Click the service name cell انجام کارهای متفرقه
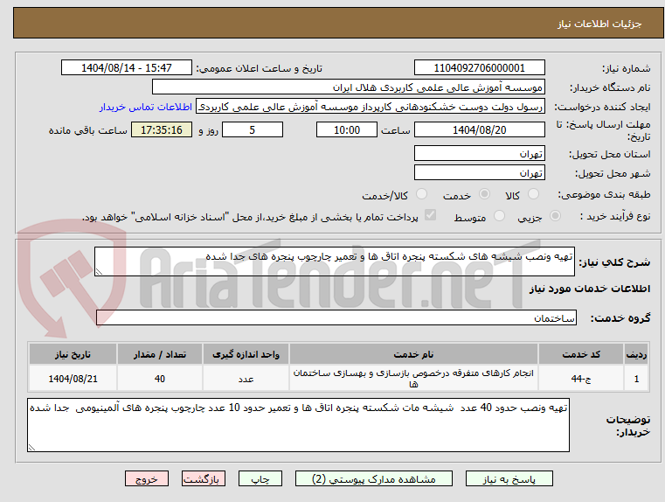Screen dimensions: 665x502 413,378
